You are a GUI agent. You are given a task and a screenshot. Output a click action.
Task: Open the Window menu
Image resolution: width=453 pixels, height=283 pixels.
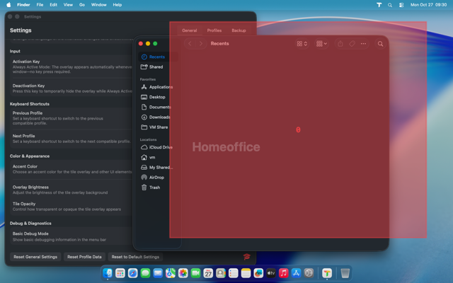[x=99, y=5]
